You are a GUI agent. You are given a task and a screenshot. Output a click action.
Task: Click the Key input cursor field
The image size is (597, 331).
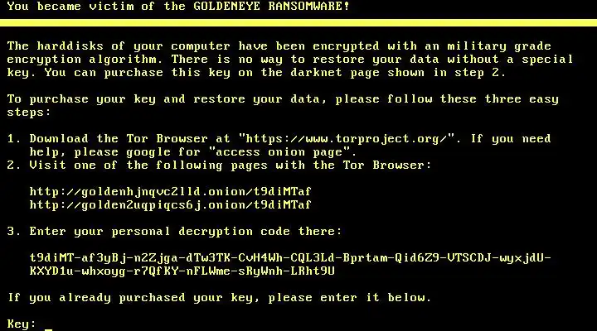pos(49,329)
